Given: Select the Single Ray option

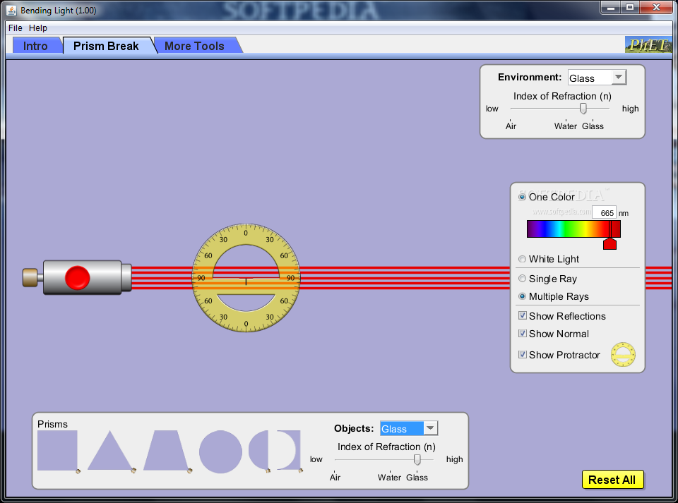Looking at the screenshot, I should [523, 279].
